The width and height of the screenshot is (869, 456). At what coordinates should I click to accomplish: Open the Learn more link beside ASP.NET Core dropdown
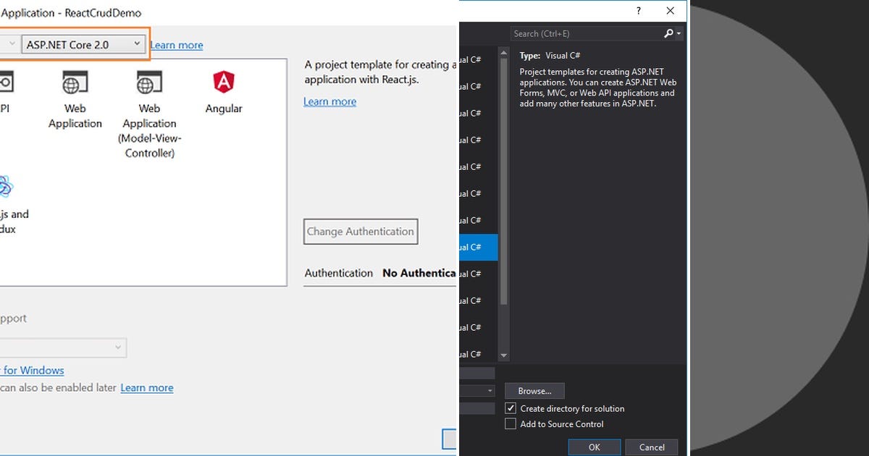(177, 44)
